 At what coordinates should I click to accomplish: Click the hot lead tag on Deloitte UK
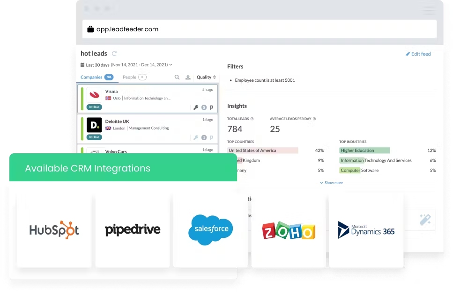94,137
